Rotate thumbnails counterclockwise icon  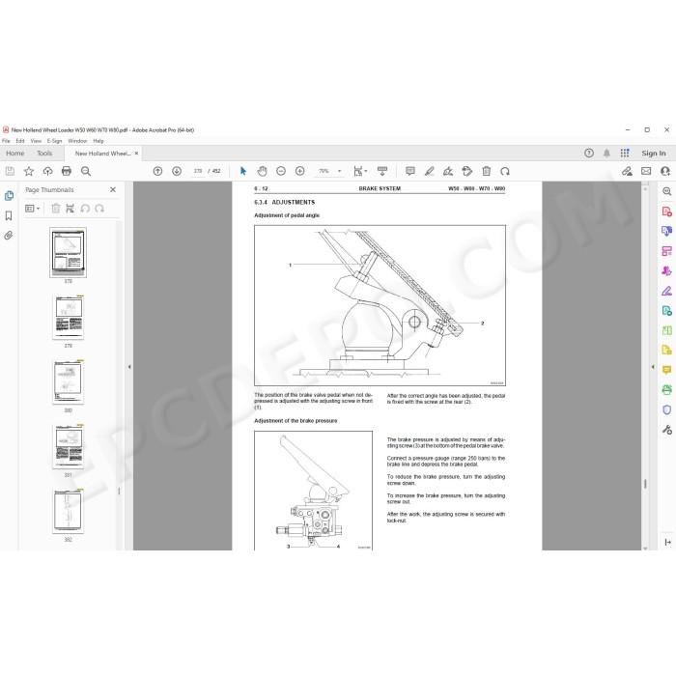[85, 209]
